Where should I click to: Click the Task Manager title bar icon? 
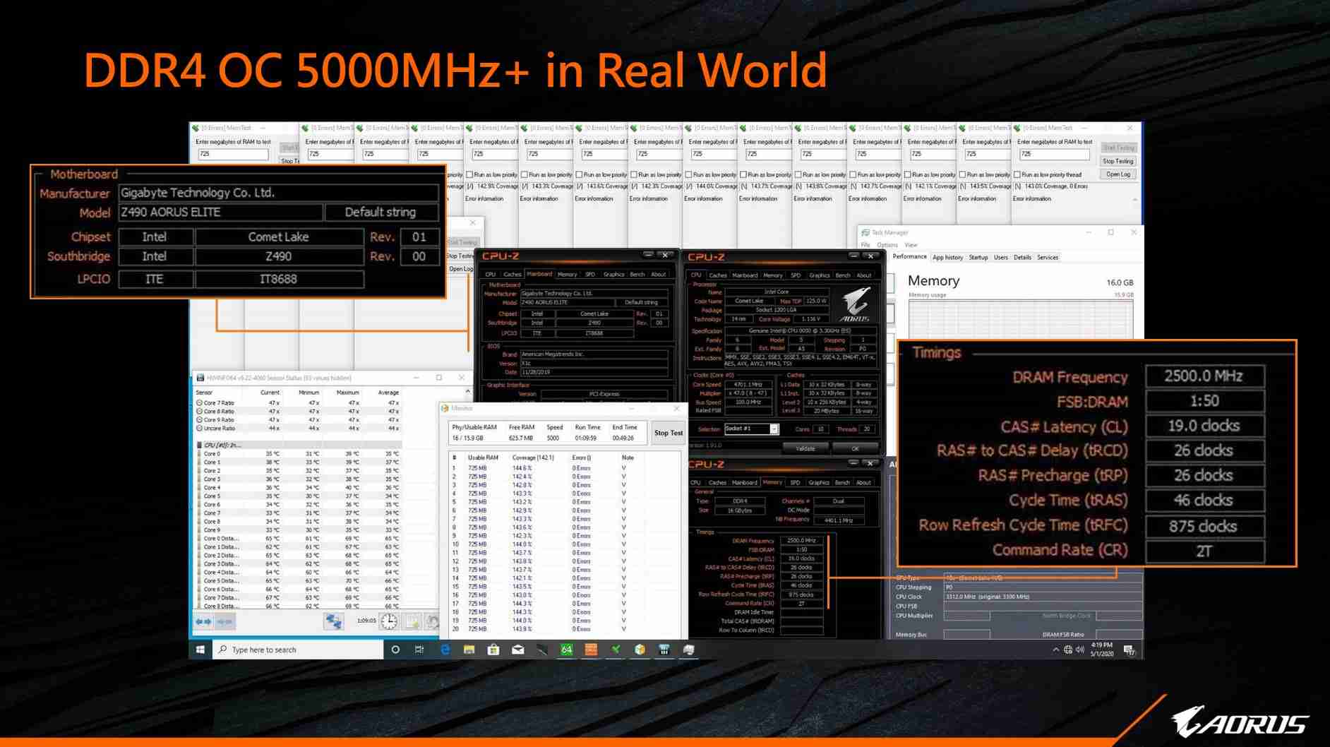865,232
